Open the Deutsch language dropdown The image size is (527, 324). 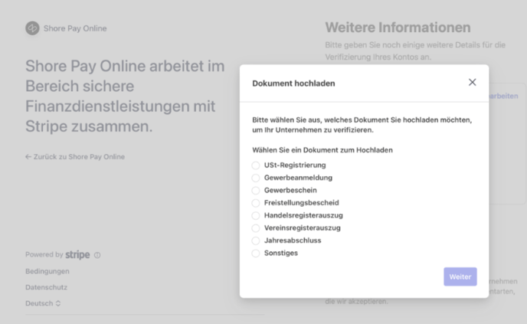[x=43, y=303]
